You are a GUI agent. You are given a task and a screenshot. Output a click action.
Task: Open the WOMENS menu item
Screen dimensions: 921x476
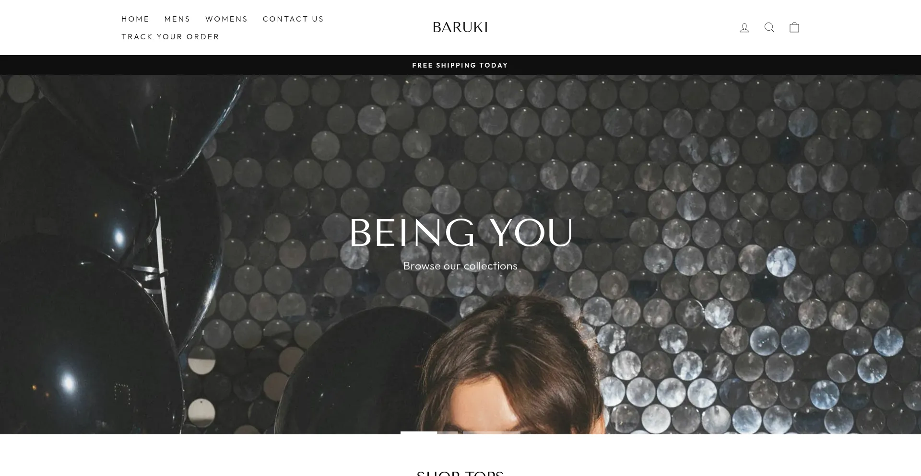click(x=226, y=19)
